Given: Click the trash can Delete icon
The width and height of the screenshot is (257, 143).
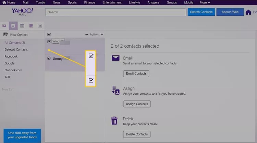Looking at the screenshot, I should pyautogui.click(x=114, y=121).
